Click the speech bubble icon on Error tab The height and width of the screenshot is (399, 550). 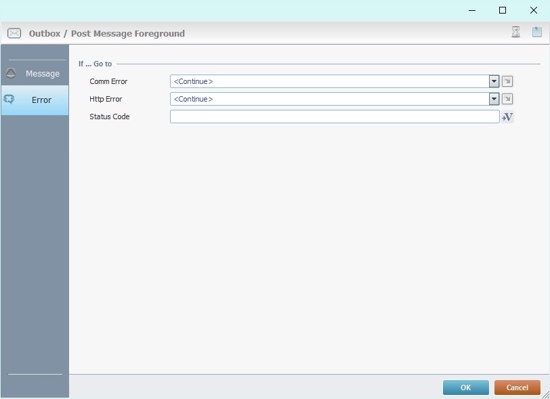coord(9,100)
